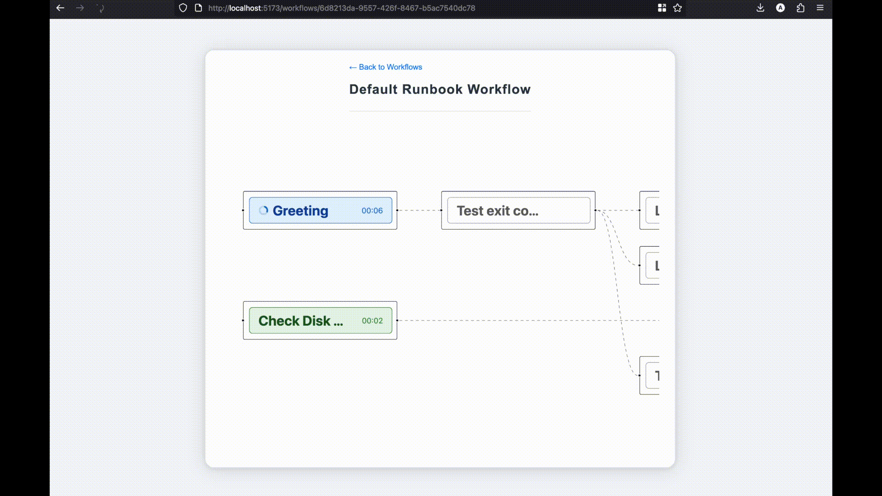The image size is (882, 496).
Task: Open the grid extensions icon in address bar
Action: pos(662,8)
